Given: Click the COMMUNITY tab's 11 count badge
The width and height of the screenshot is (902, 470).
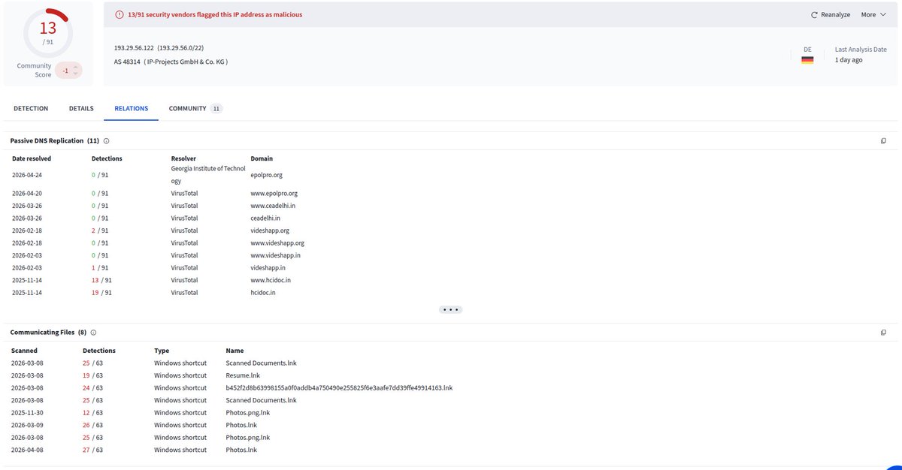Looking at the screenshot, I should click(x=216, y=109).
